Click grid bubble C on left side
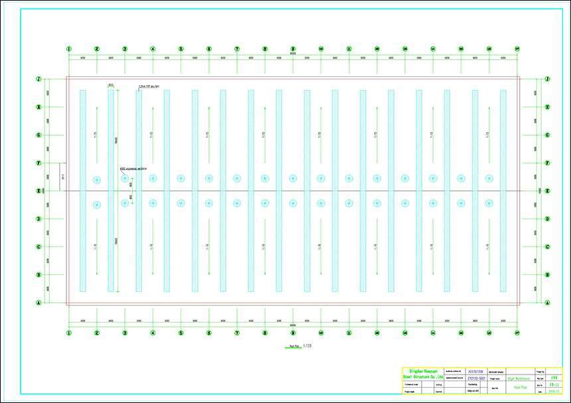 39,247
